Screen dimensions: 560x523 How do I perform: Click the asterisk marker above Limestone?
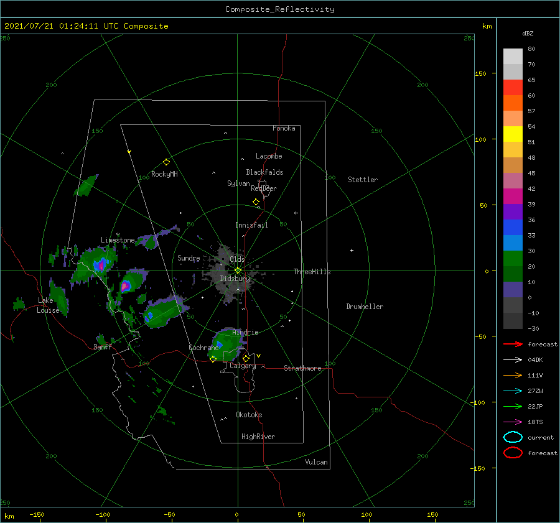(118, 234)
